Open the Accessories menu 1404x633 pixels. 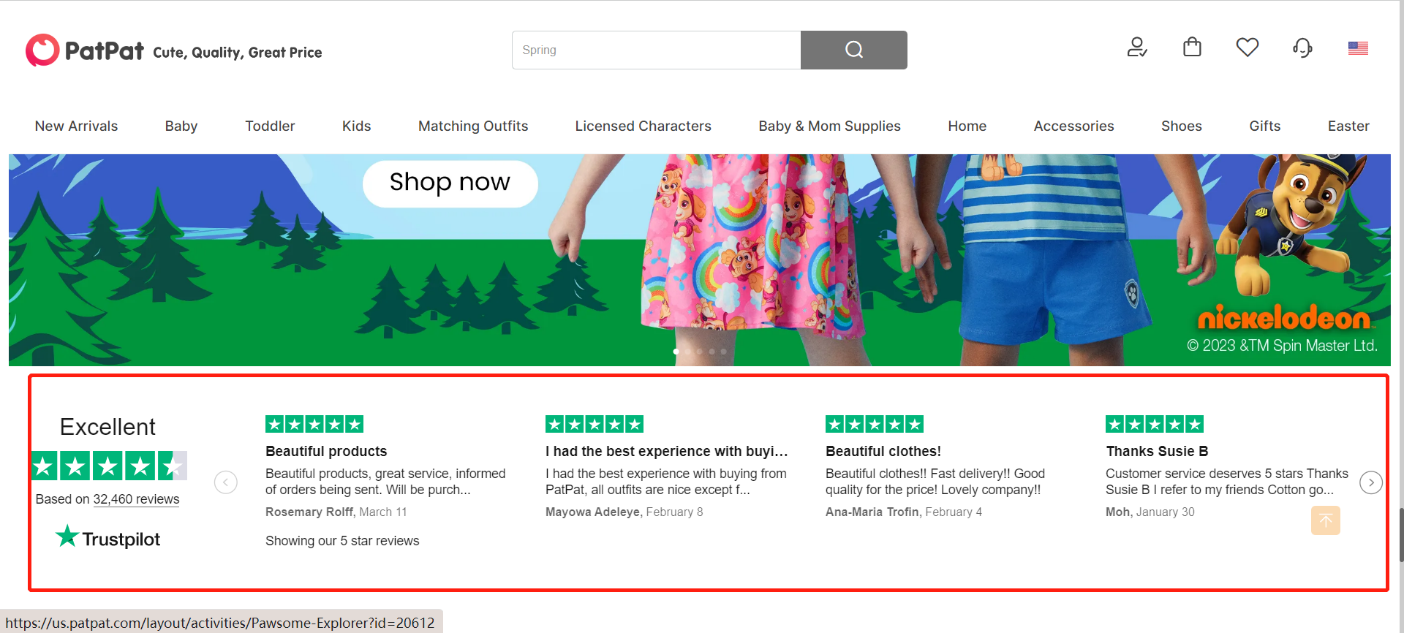1073,126
